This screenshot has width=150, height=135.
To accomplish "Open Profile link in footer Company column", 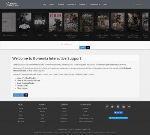I will tap(64, 108).
